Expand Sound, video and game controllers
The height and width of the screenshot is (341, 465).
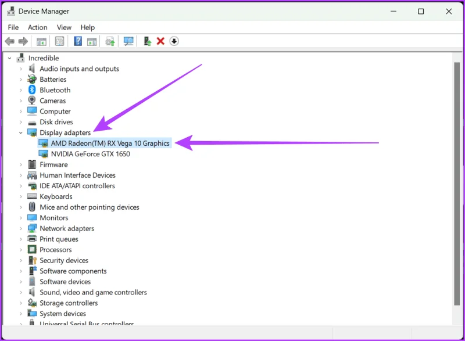coord(21,292)
